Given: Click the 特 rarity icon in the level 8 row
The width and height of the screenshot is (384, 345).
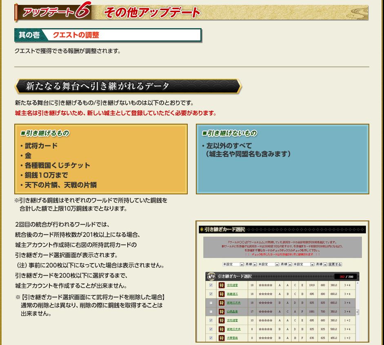Looking at the screenshot, I should point(222,329).
